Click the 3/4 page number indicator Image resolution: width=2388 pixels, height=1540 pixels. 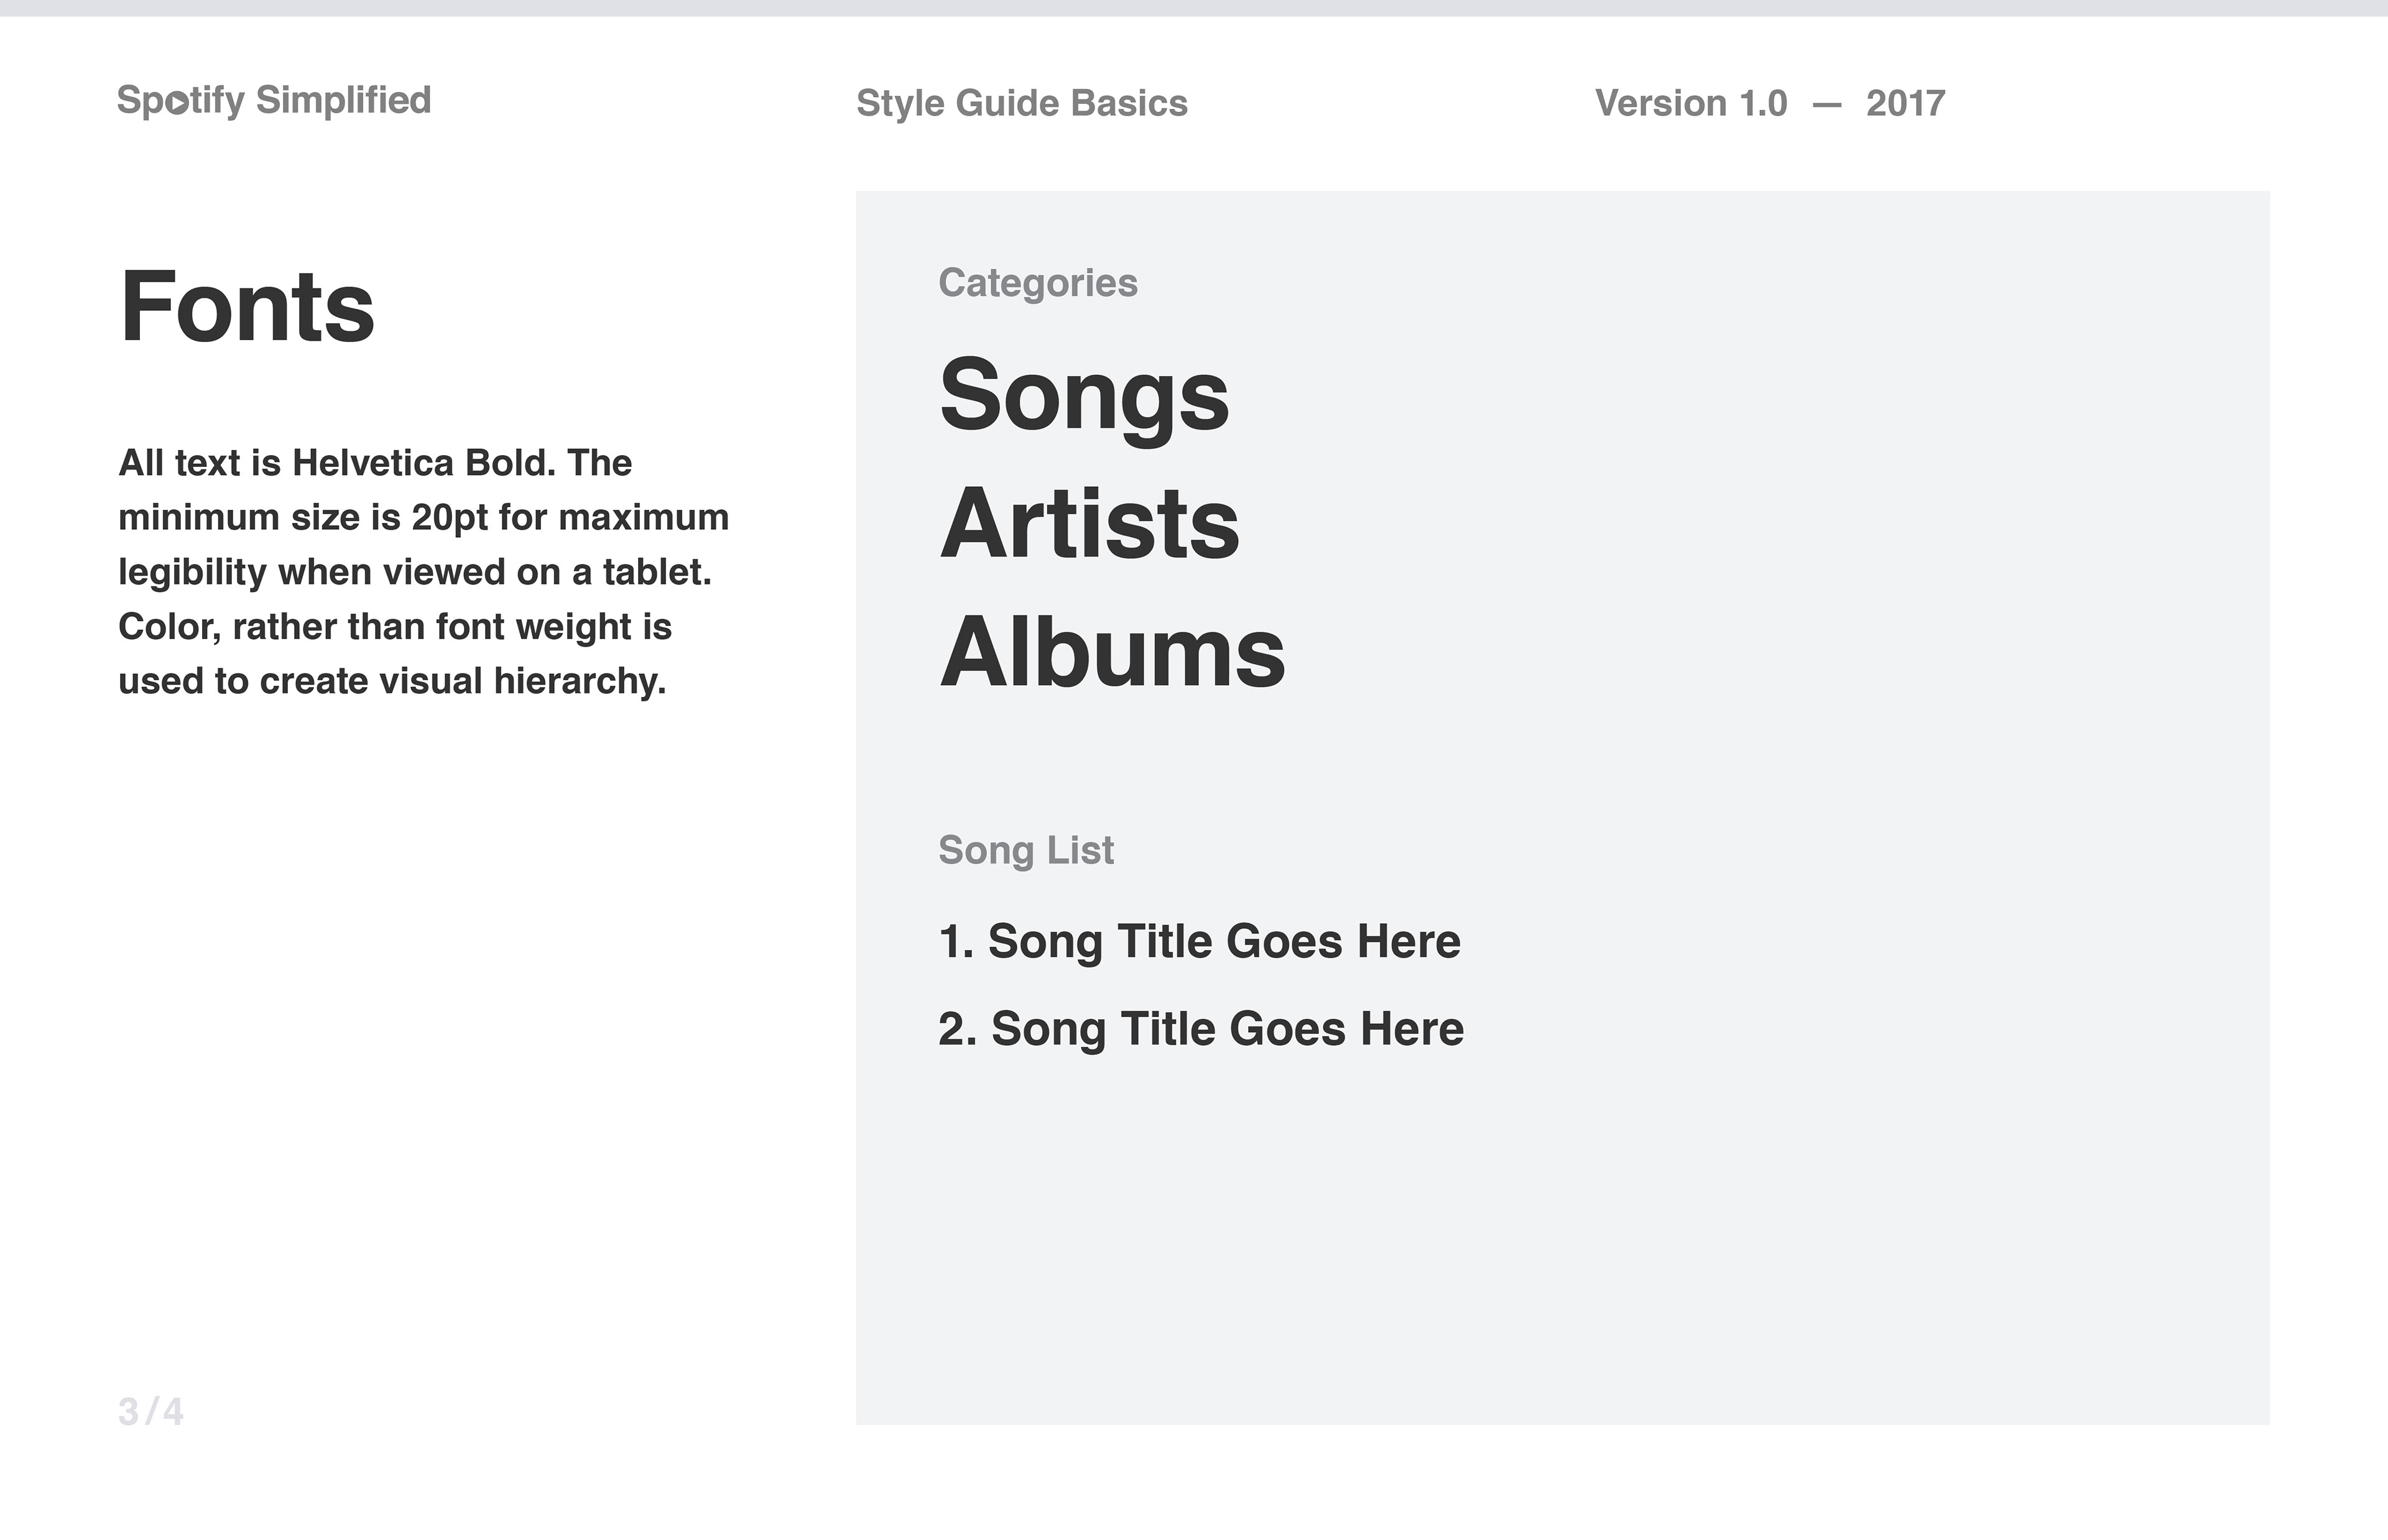[x=151, y=1412]
